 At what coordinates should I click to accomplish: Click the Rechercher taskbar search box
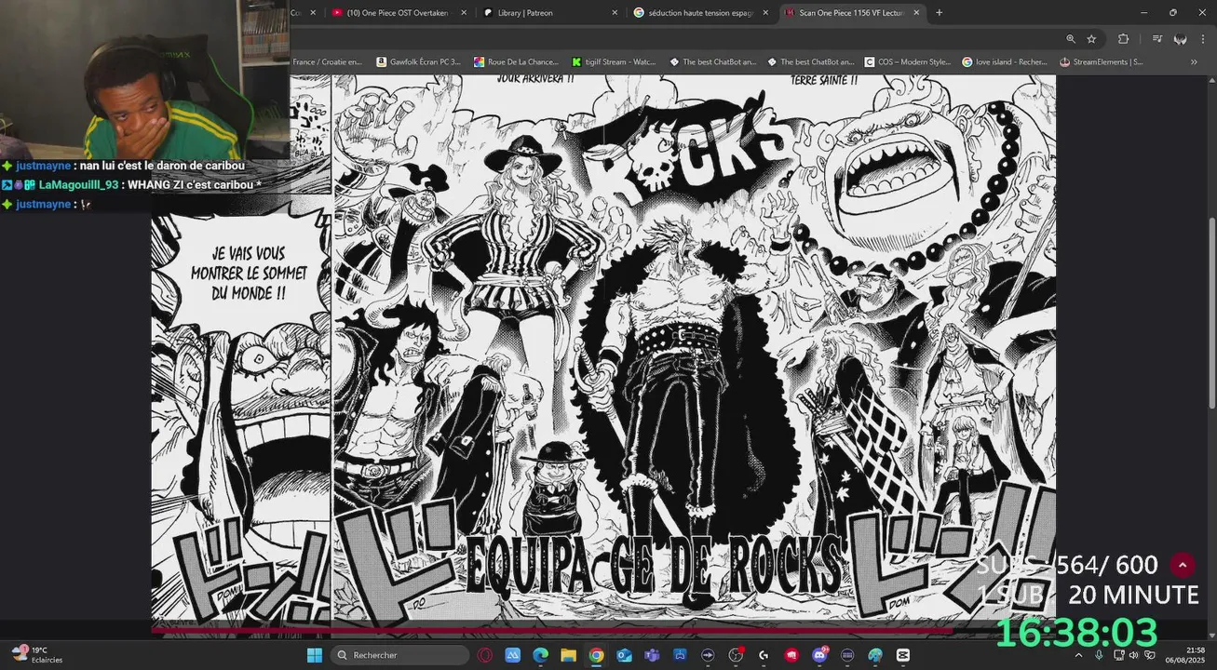point(399,655)
